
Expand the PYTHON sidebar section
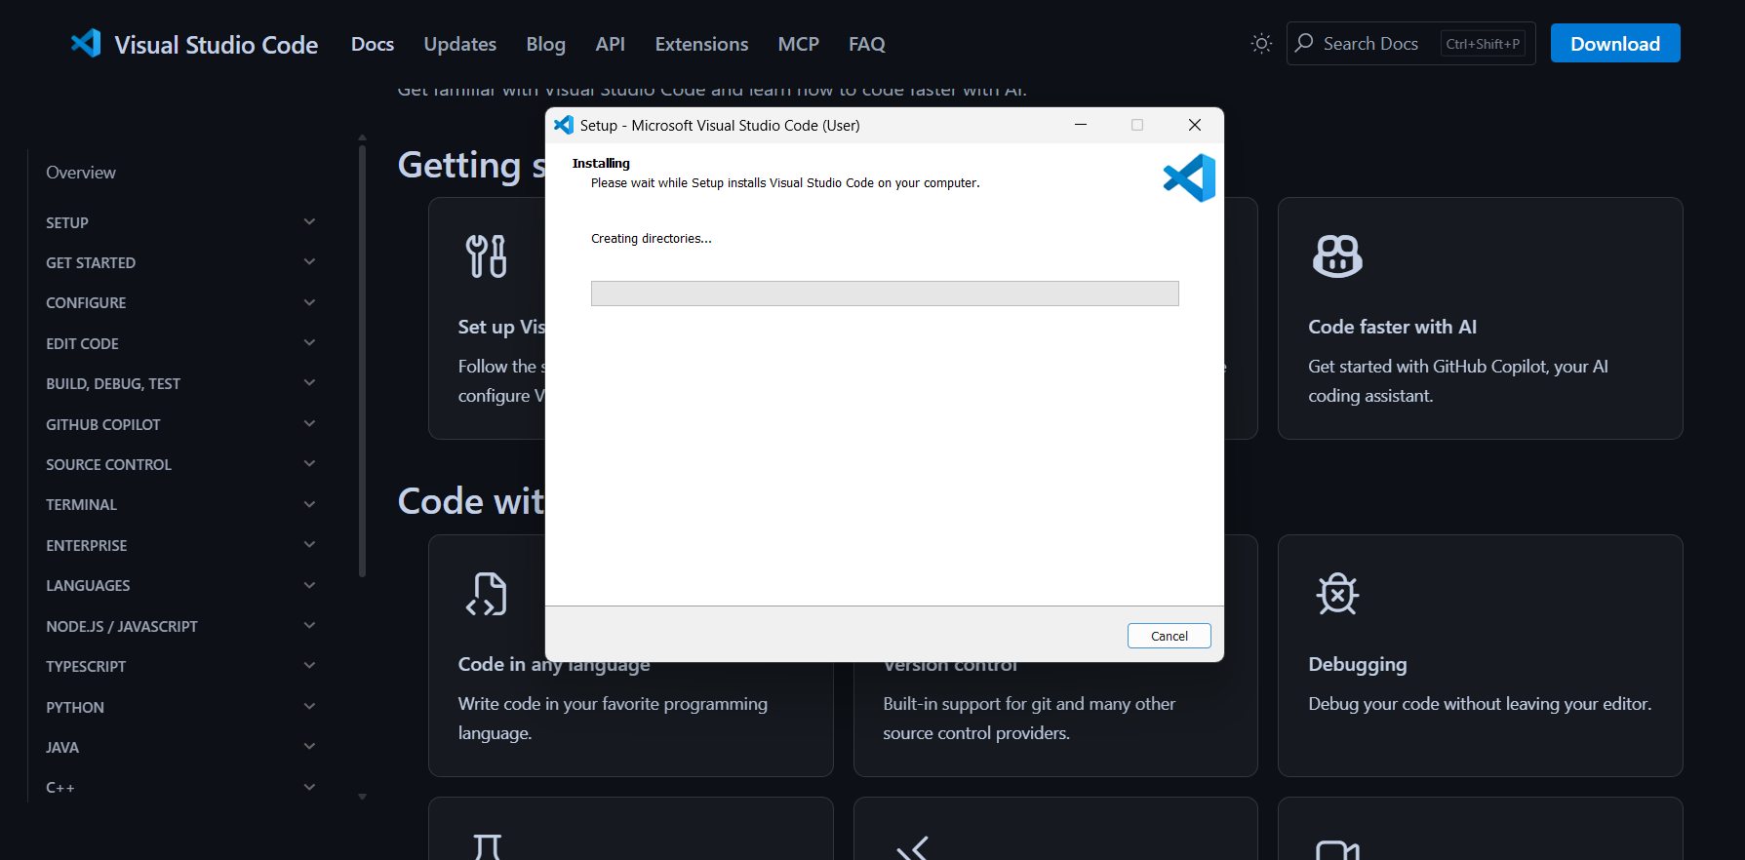pos(309,707)
